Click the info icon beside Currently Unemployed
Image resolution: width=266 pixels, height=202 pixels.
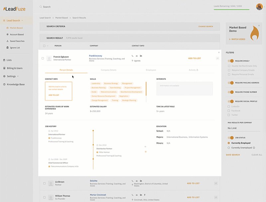pyautogui.click(x=254, y=148)
